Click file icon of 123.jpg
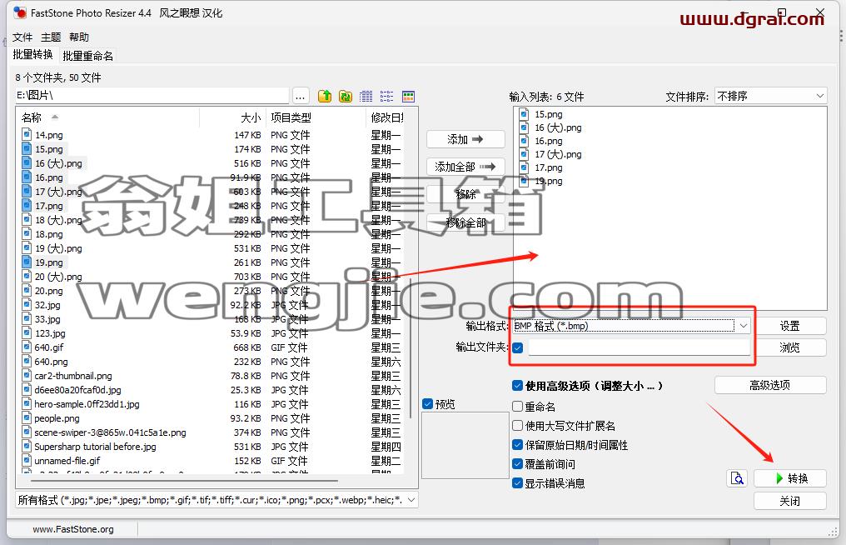Image resolution: width=846 pixels, height=545 pixels. coord(27,332)
